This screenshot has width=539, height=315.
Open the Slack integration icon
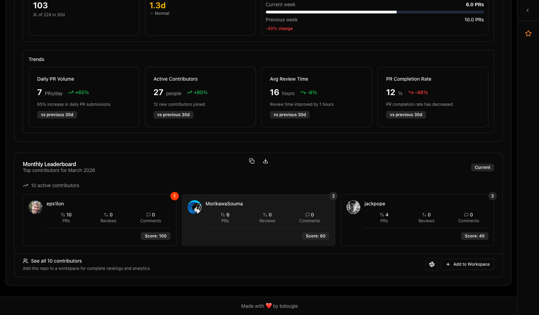(432, 264)
